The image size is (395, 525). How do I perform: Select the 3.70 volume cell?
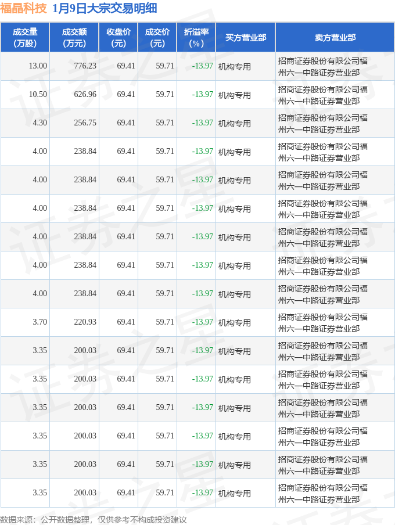pyautogui.click(x=39, y=322)
